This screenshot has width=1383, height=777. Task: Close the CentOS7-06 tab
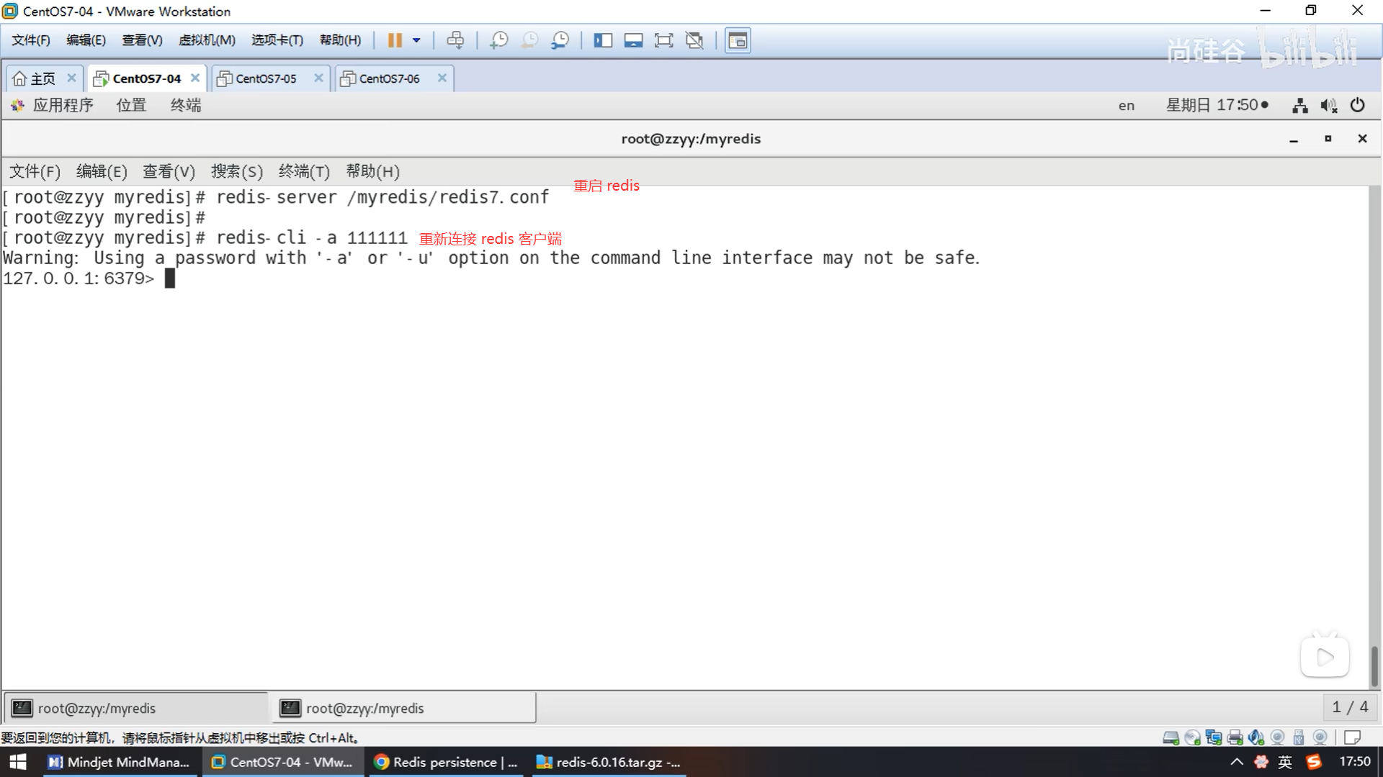(x=442, y=78)
